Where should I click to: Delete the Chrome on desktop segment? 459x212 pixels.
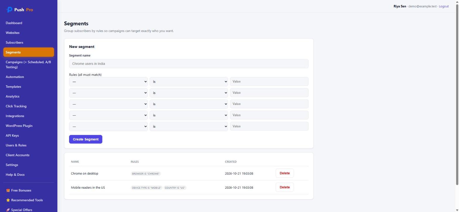(285, 173)
